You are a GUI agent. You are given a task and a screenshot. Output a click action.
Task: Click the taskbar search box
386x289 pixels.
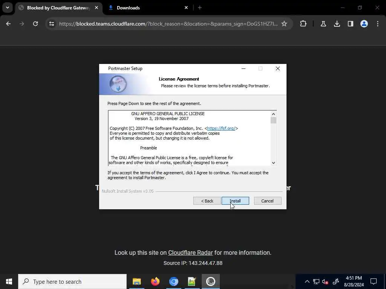click(72, 281)
